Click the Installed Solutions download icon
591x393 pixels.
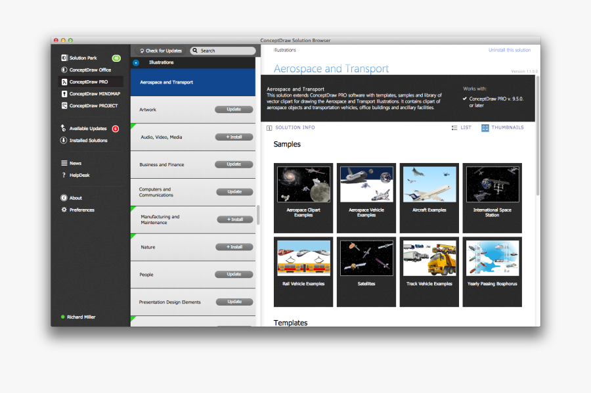(64, 140)
